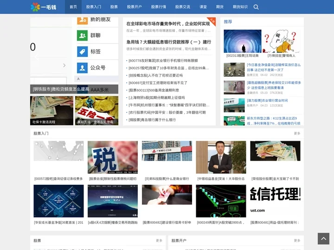Open the 广发银行 CGB building thumbnail

pos(167,151)
